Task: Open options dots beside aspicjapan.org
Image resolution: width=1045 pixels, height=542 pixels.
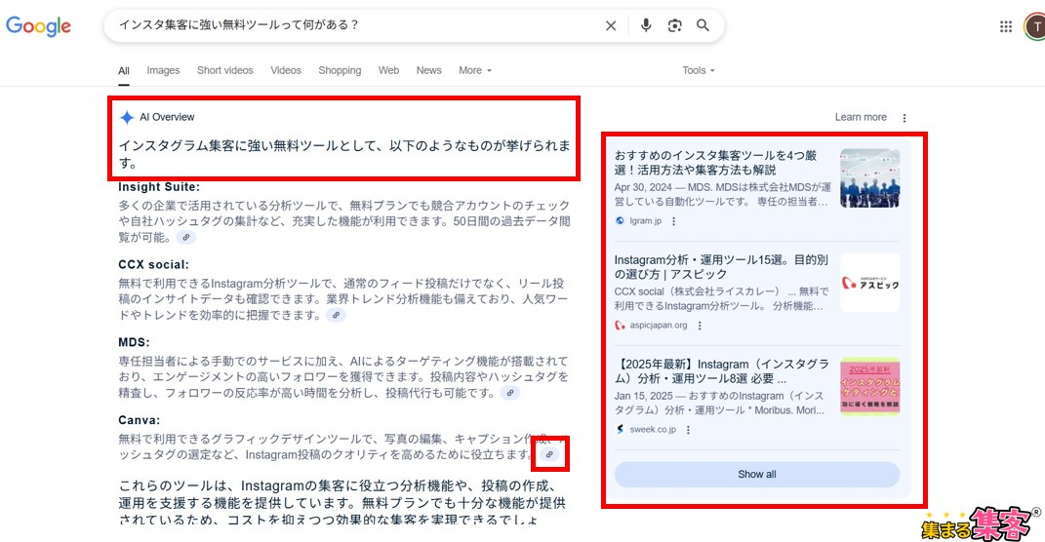Action: (700, 326)
